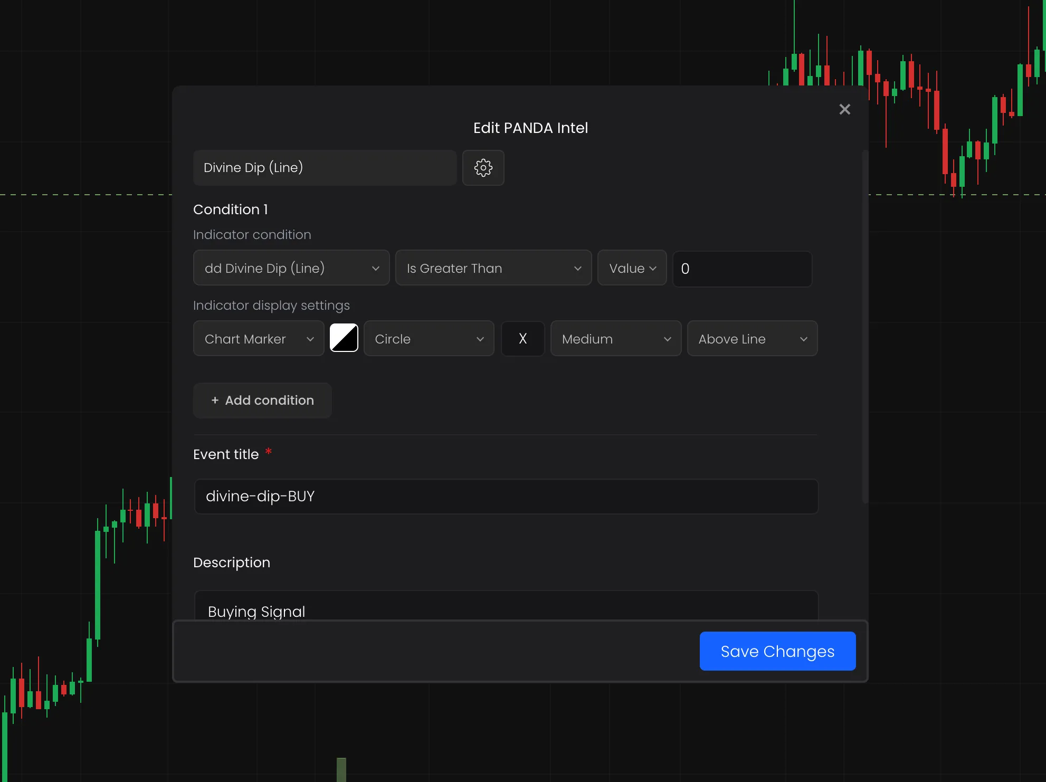Open the Is Greater Than operator dropdown
The width and height of the screenshot is (1046, 782).
[493, 268]
